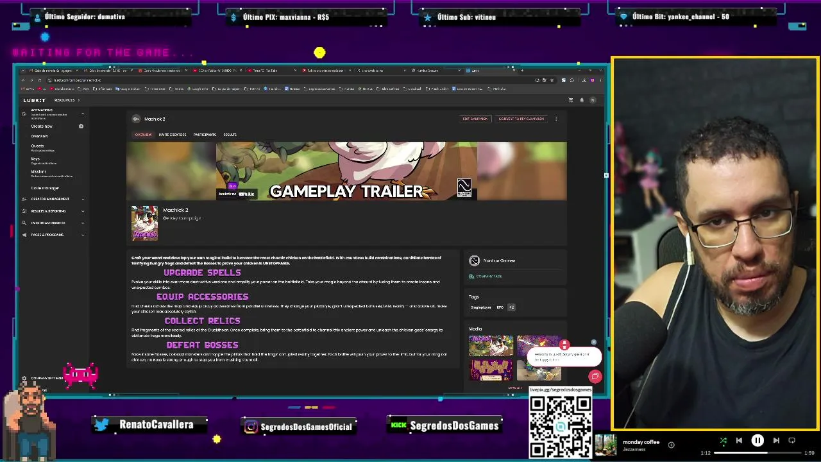Screen dimensions: 821x462
Task: Seek within the music progress bar
Action: coord(757,453)
